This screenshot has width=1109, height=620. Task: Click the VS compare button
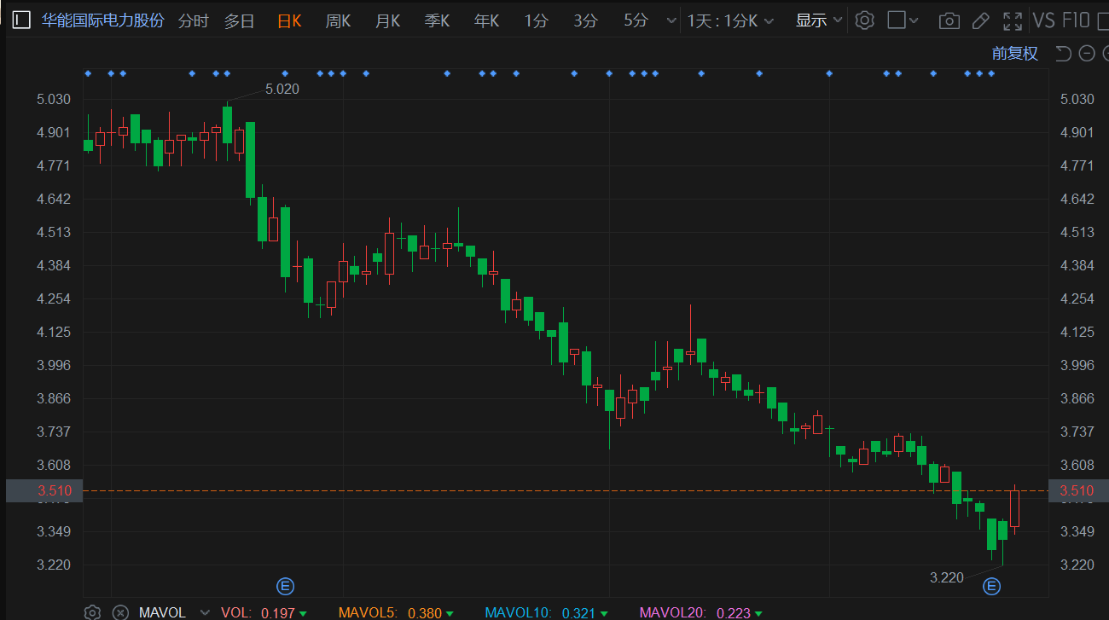click(x=1043, y=20)
